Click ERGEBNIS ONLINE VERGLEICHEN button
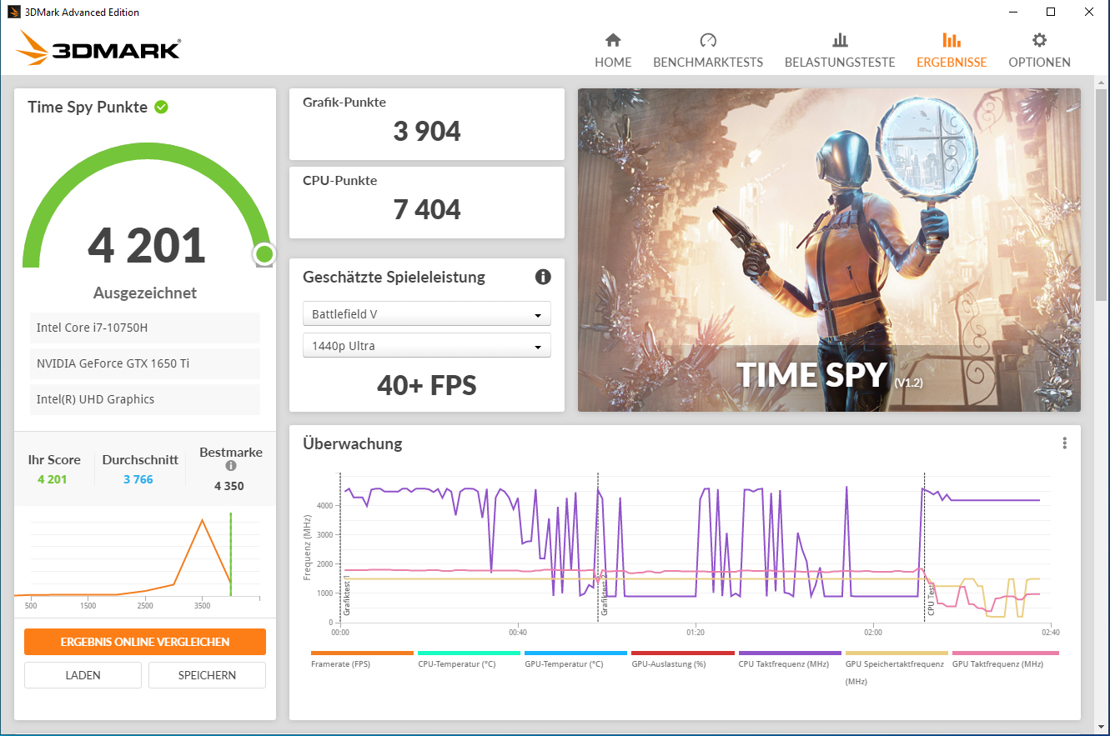 tap(145, 642)
